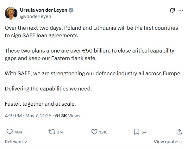Click the 374 reposts count
This screenshot has height=149, width=188.
point(60,132)
